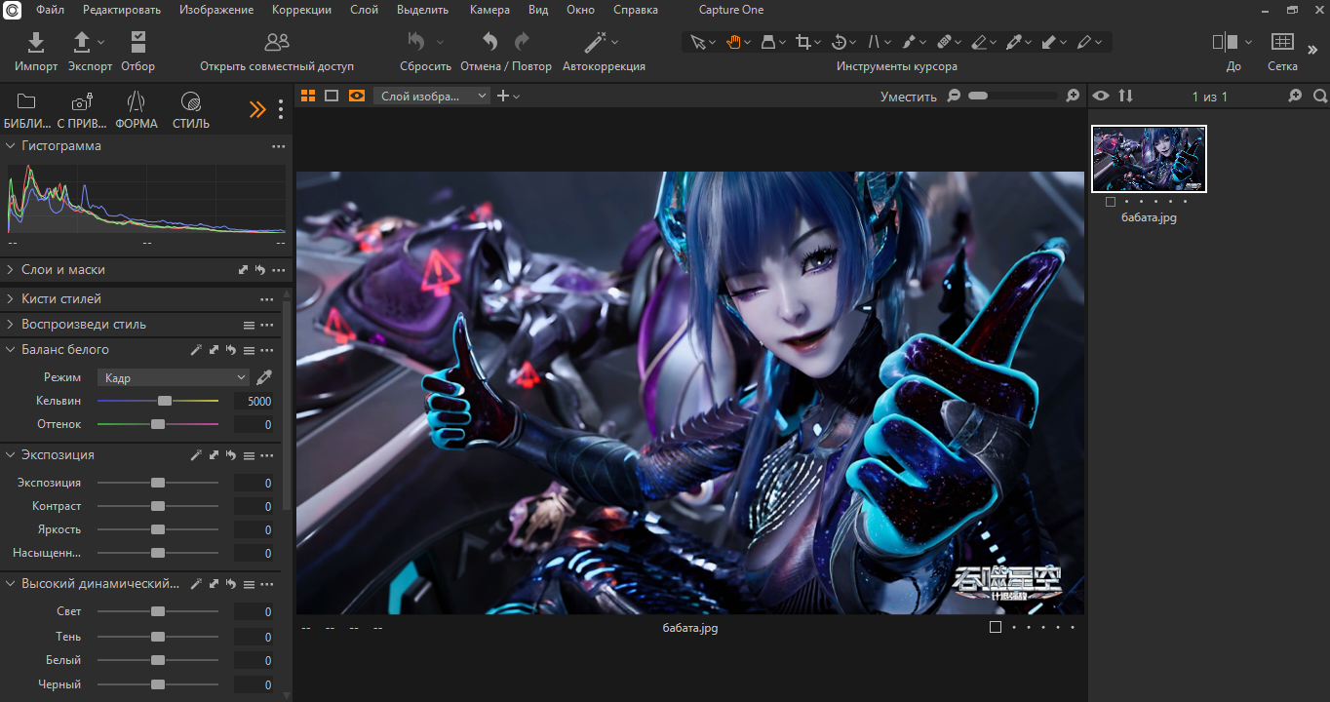The image size is (1330, 702).
Task: Collapse the Высокий динамический panel
Action: pos(10,584)
